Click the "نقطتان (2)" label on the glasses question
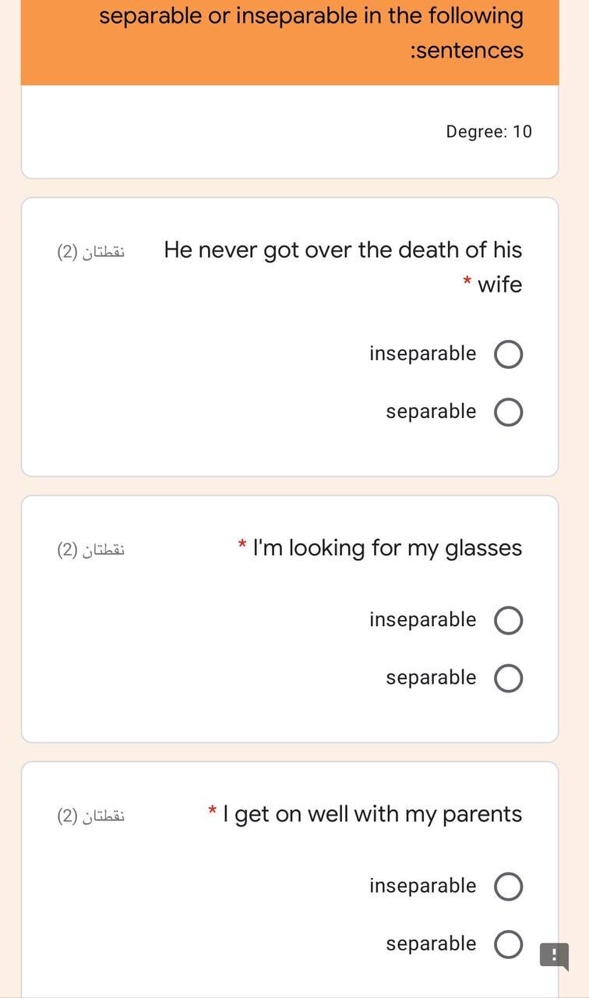589x998 pixels. 90,549
